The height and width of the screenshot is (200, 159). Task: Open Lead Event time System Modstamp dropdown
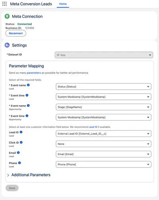coord(103,97)
